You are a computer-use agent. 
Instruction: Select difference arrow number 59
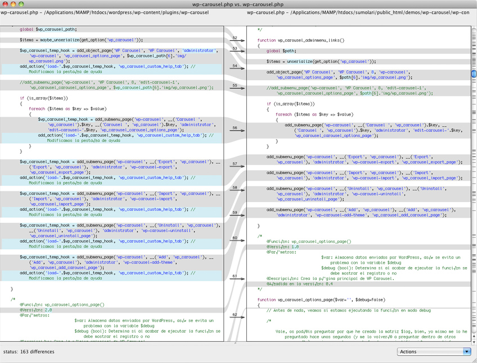(x=237, y=215)
